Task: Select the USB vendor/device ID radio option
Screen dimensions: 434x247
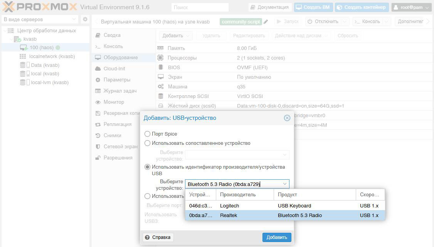Action: 147,167
